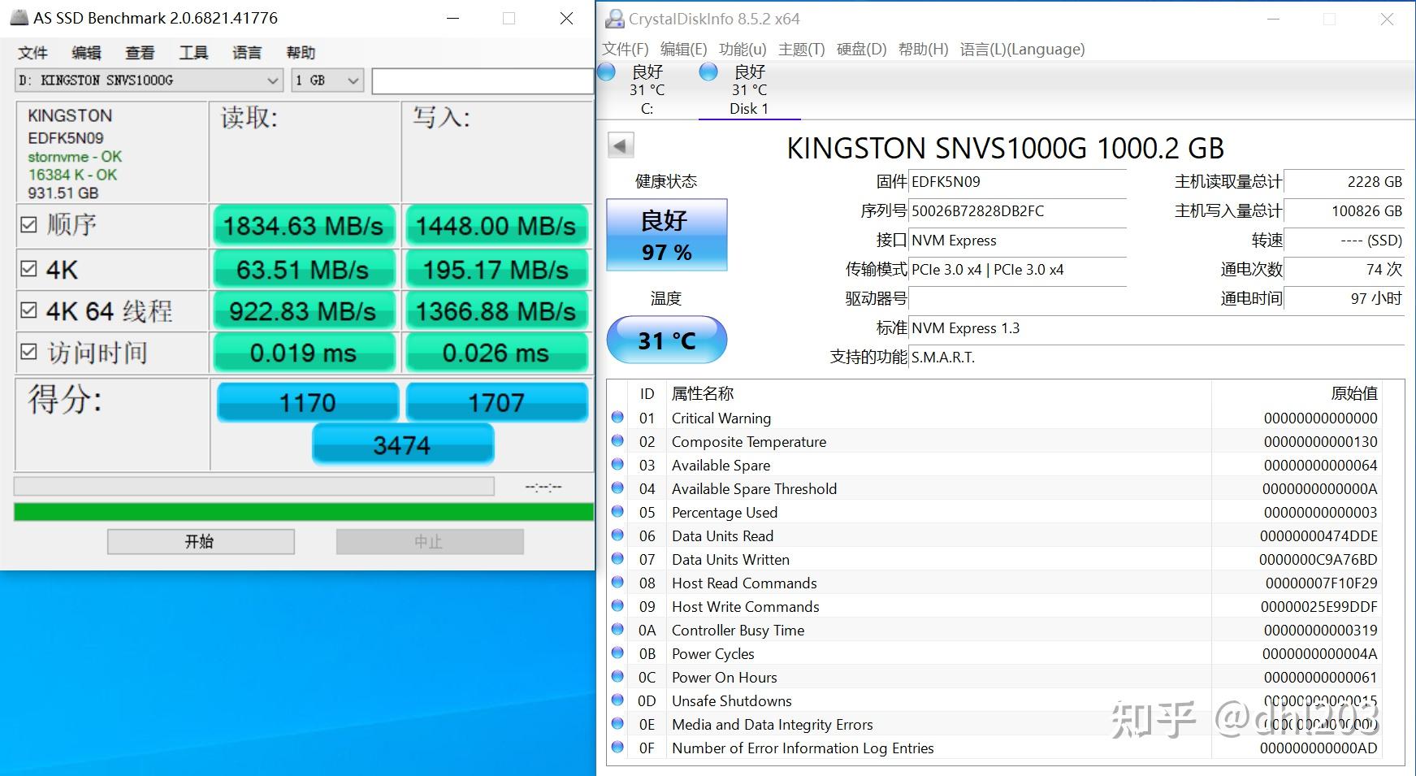Click the CrystalDiskInfo title bar icon
The height and width of the screenshot is (776, 1416).
(x=615, y=18)
